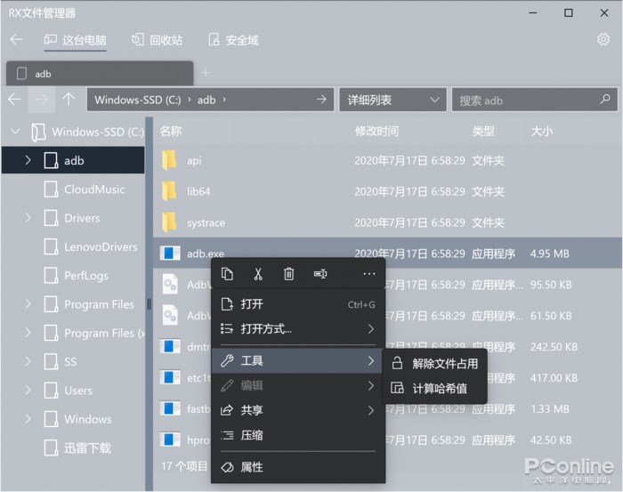Sort by 名称 column header
This screenshot has width=623, height=492.
pyautogui.click(x=171, y=131)
